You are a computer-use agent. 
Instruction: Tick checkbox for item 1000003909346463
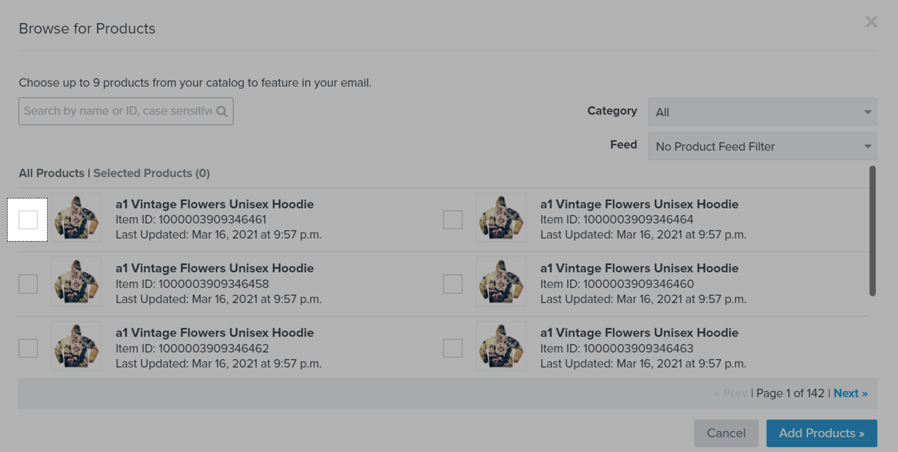(453, 348)
